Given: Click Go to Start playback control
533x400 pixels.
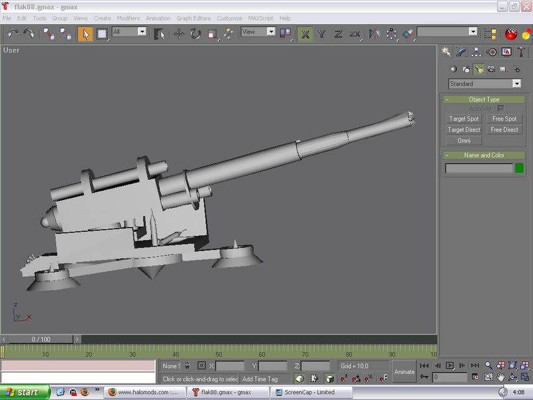Looking at the screenshot, I should 424,365.
